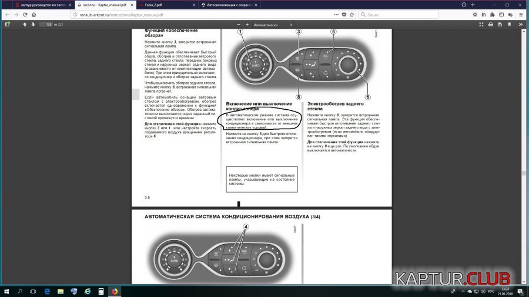529x297 pixels.
Task: Open Windows notification center
Action: pos(521,292)
